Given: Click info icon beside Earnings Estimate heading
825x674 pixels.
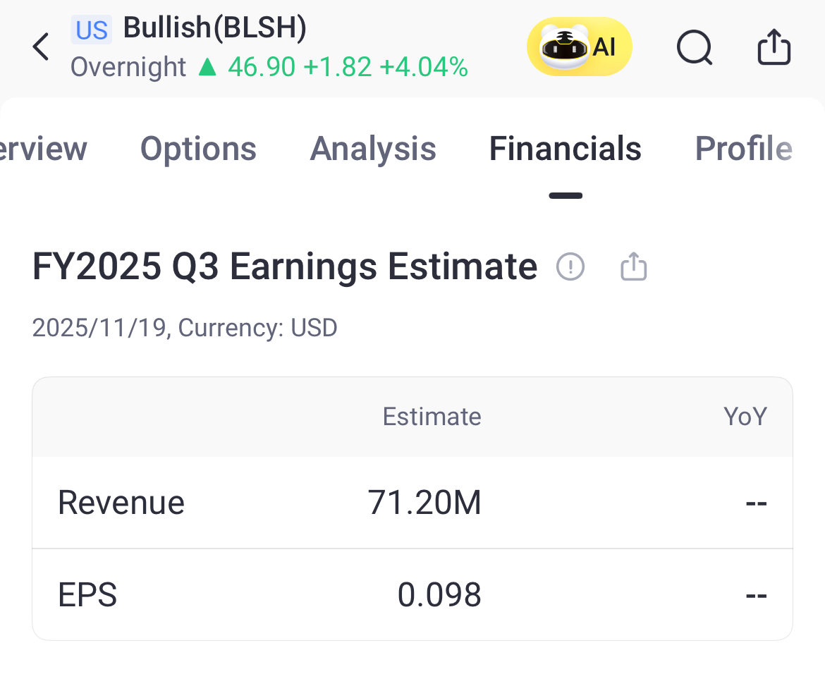Looking at the screenshot, I should 570,266.
